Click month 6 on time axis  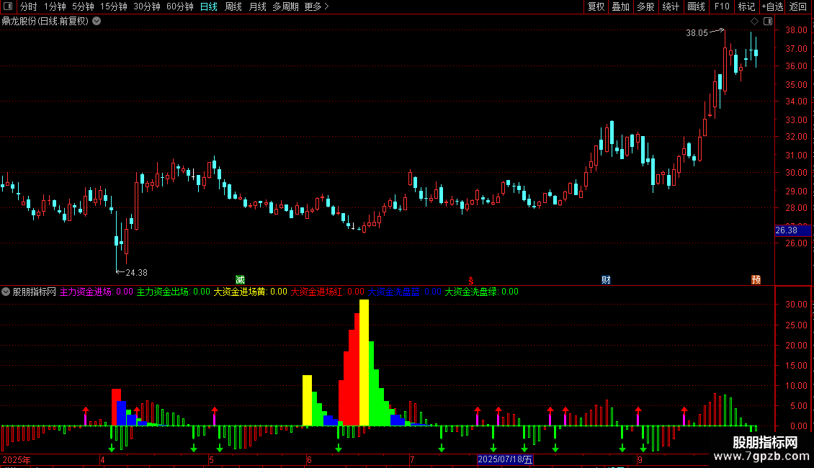click(310, 460)
